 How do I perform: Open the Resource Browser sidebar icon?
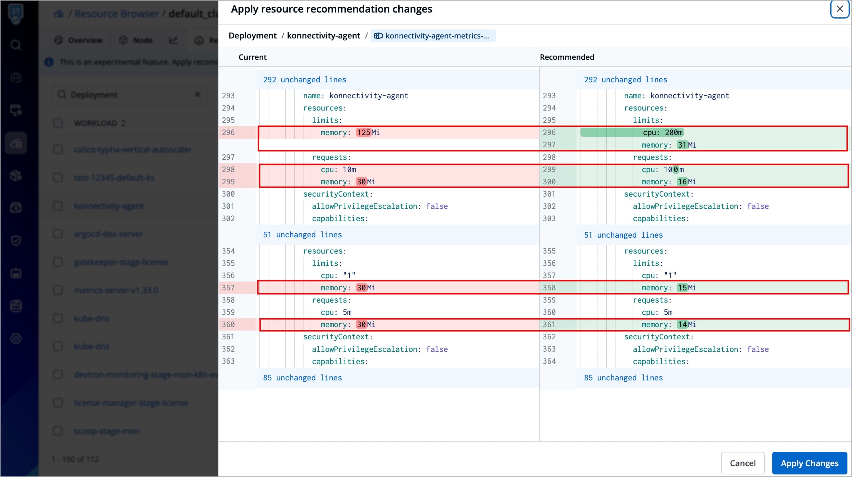(16, 143)
